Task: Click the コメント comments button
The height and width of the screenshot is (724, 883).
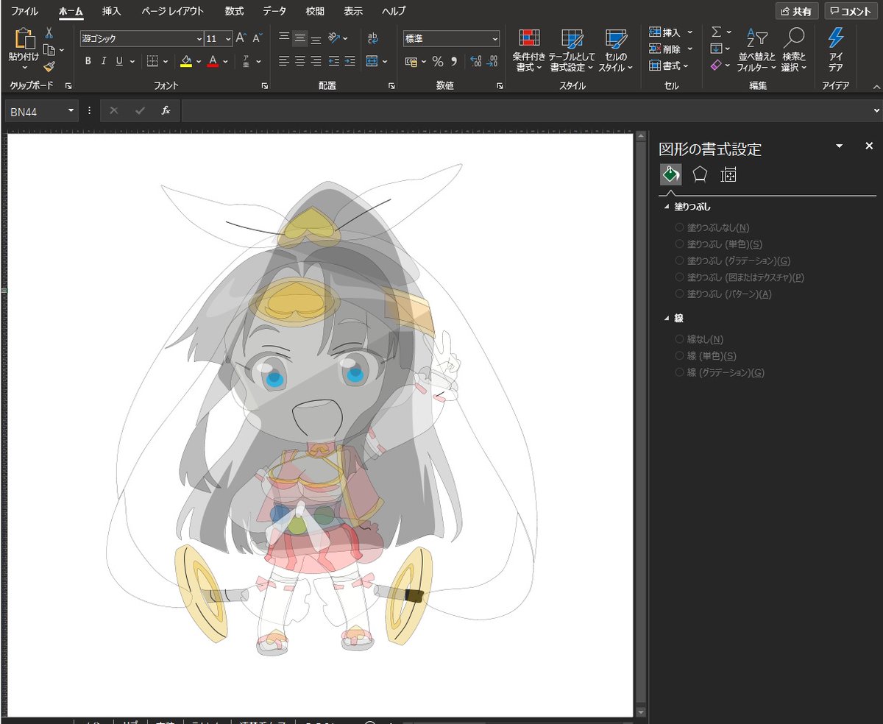Action: (x=852, y=11)
